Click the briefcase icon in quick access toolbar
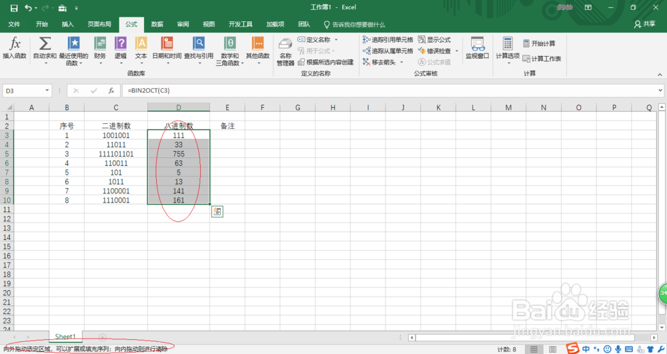667x354 pixels. coord(63,8)
